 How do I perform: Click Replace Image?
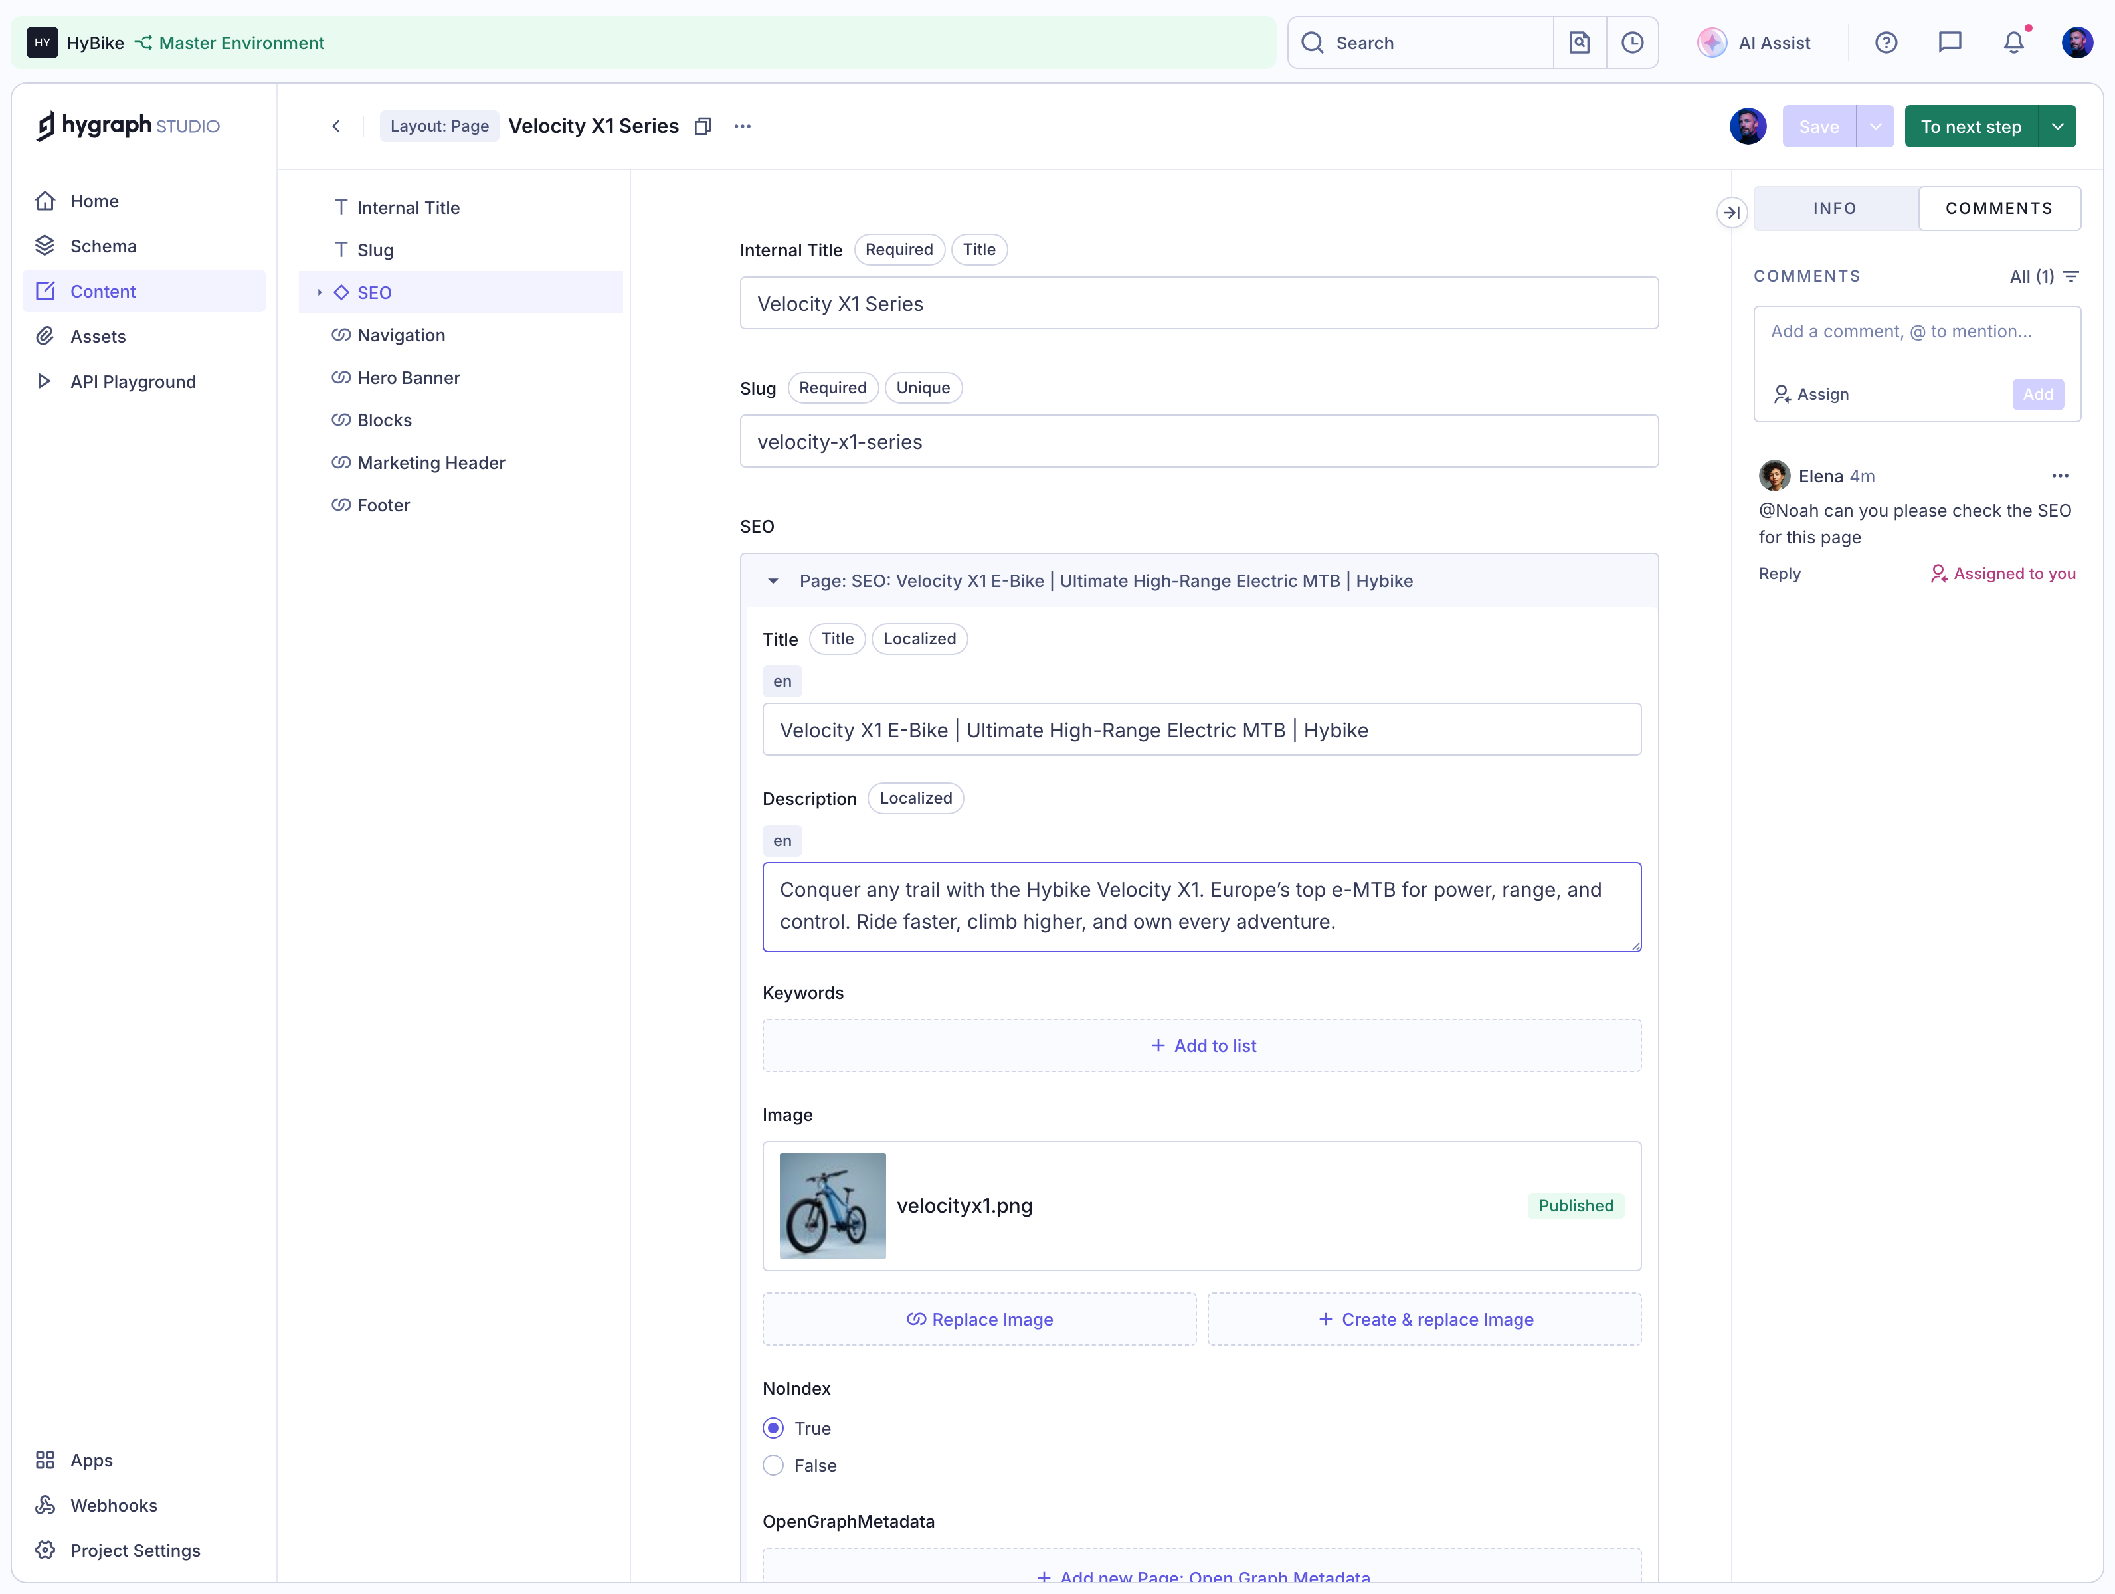pyautogui.click(x=979, y=1318)
